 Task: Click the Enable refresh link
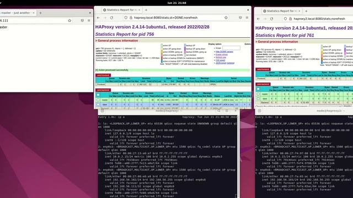pyautogui.click(x=222, y=54)
